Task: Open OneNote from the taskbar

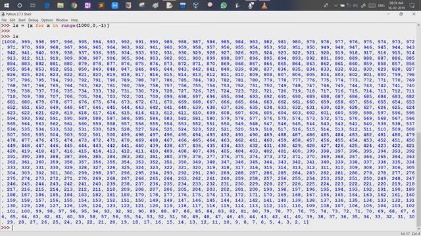Action: coord(87,5)
